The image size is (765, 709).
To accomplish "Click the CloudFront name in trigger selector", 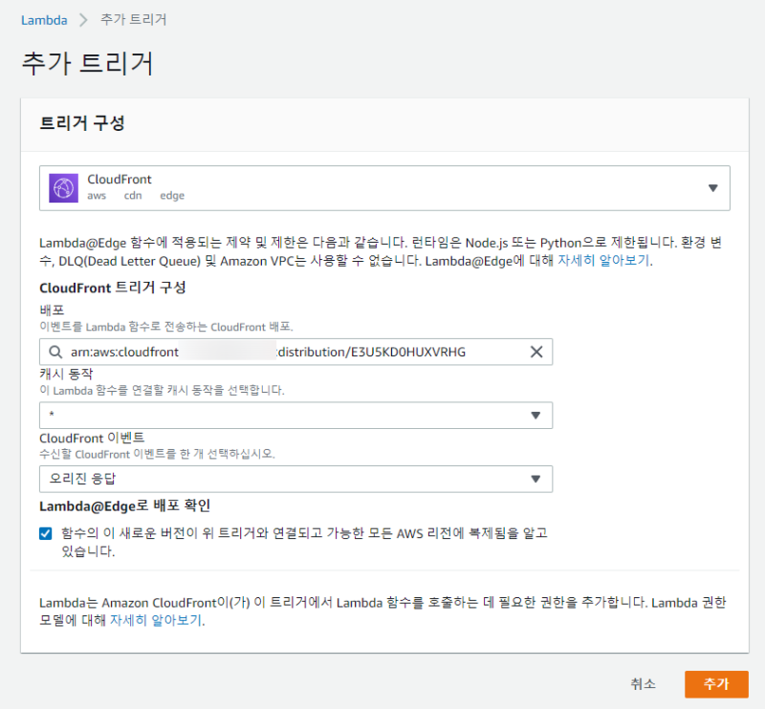I will [120, 180].
